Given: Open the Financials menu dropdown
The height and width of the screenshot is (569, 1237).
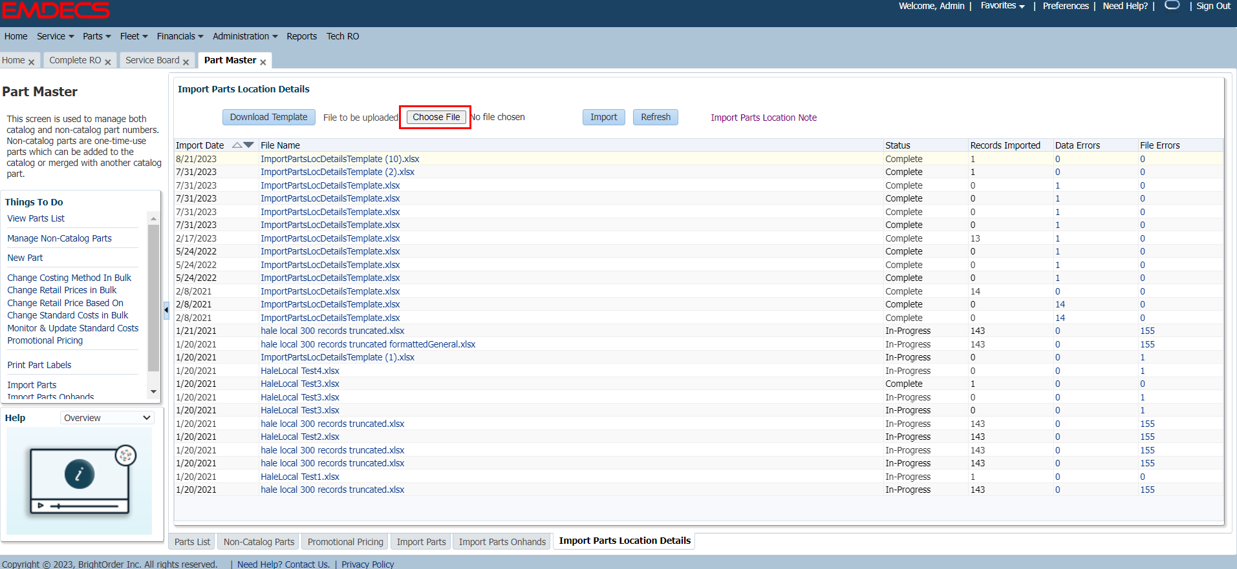Looking at the screenshot, I should coord(180,36).
